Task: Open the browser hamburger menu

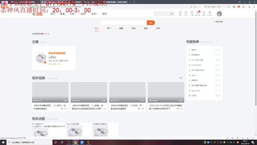Action: click(x=254, y=7)
